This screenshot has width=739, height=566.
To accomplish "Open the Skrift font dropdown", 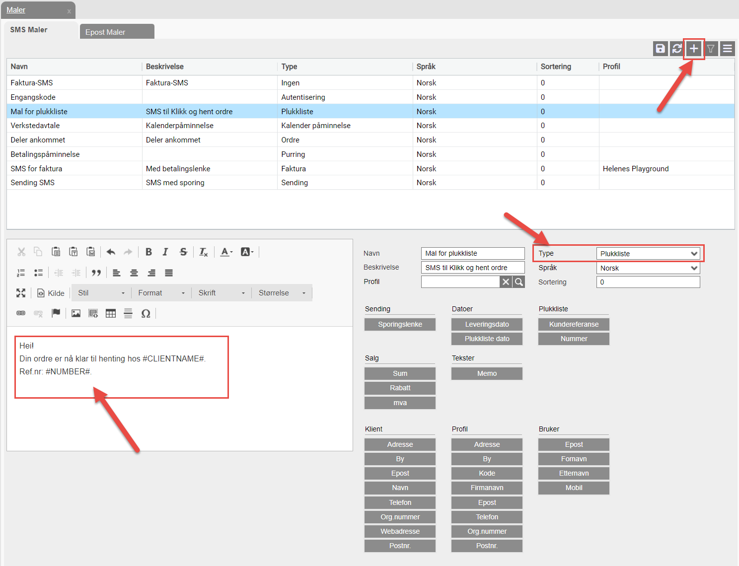I will tap(222, 293).
